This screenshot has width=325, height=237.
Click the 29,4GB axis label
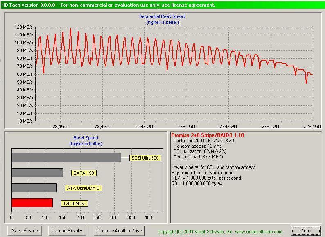click(x=60, y=126)
